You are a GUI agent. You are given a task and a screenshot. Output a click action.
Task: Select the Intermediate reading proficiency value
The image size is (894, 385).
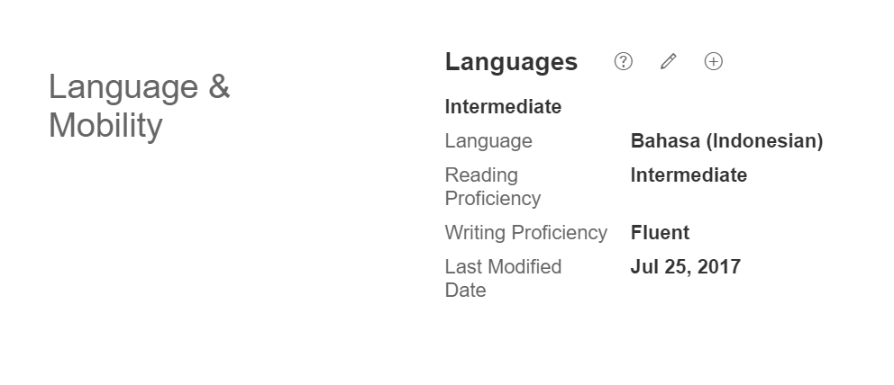689,175
